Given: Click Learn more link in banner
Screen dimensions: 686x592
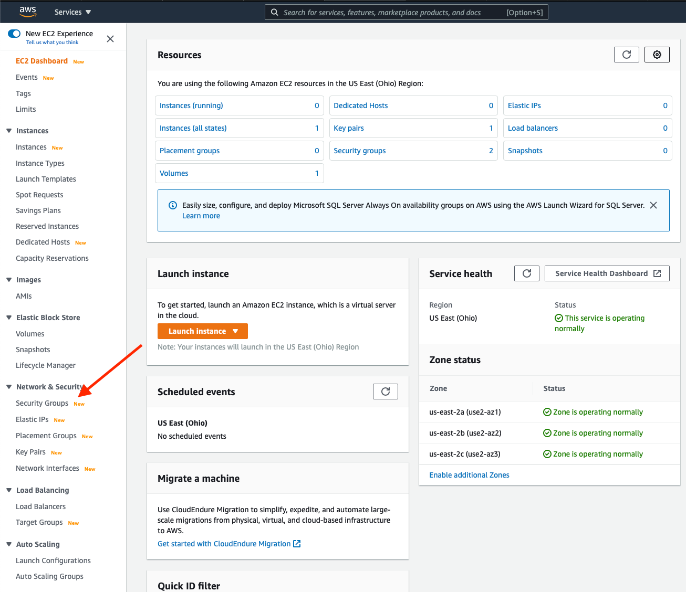Looking at the screenshot, I should point(201,216).
